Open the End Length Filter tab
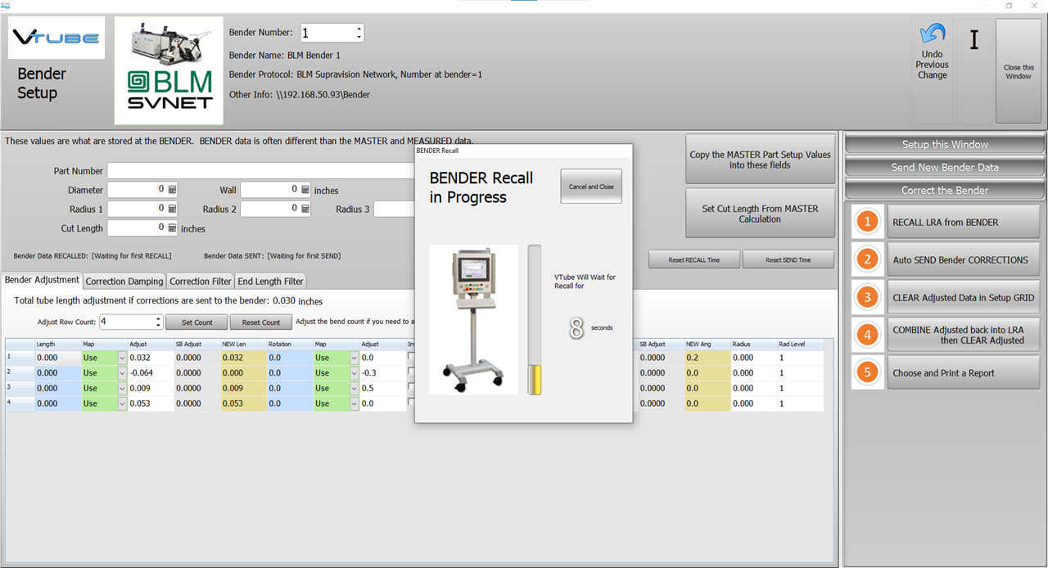Screen dimensions: 1048x568 tap(270, 281)
